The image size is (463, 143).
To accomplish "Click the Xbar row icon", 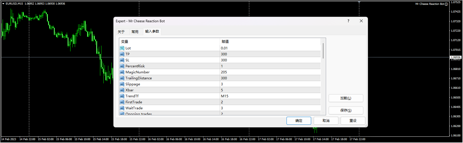I will (122, 90).
